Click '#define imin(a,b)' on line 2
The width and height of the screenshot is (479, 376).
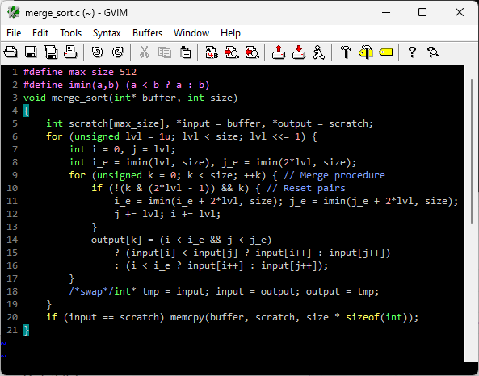point(71,85)
